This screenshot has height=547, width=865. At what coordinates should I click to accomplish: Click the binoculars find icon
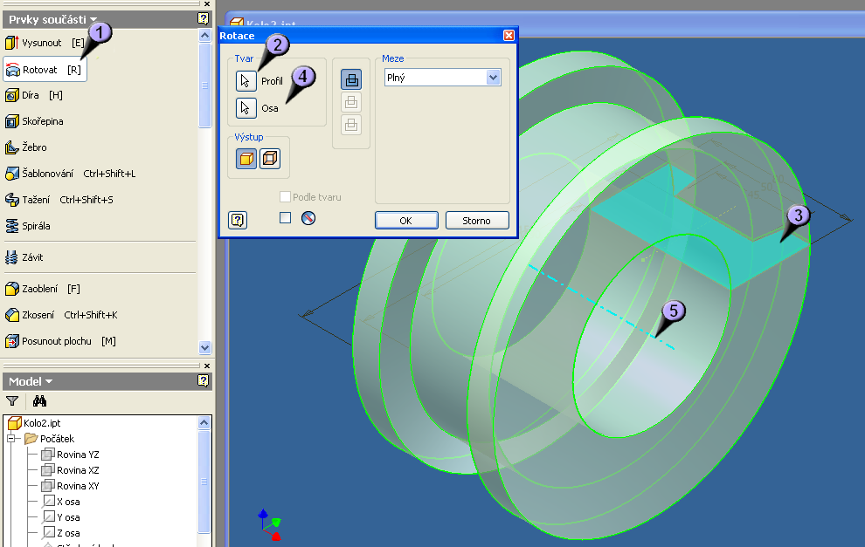click(39, 401)
